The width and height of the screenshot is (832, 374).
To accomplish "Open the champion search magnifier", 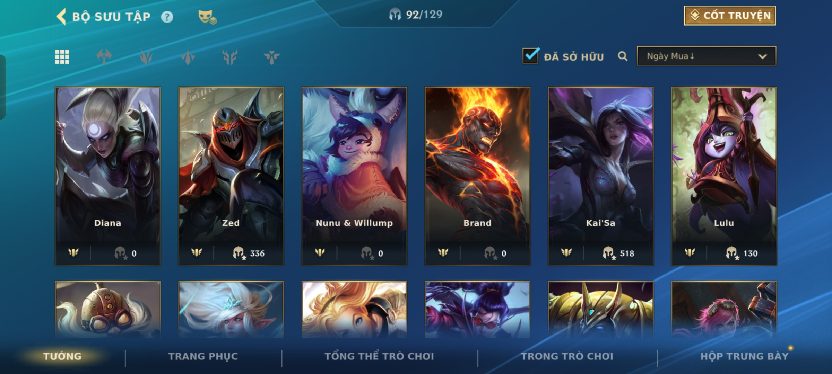I will [x=622, y=56].
